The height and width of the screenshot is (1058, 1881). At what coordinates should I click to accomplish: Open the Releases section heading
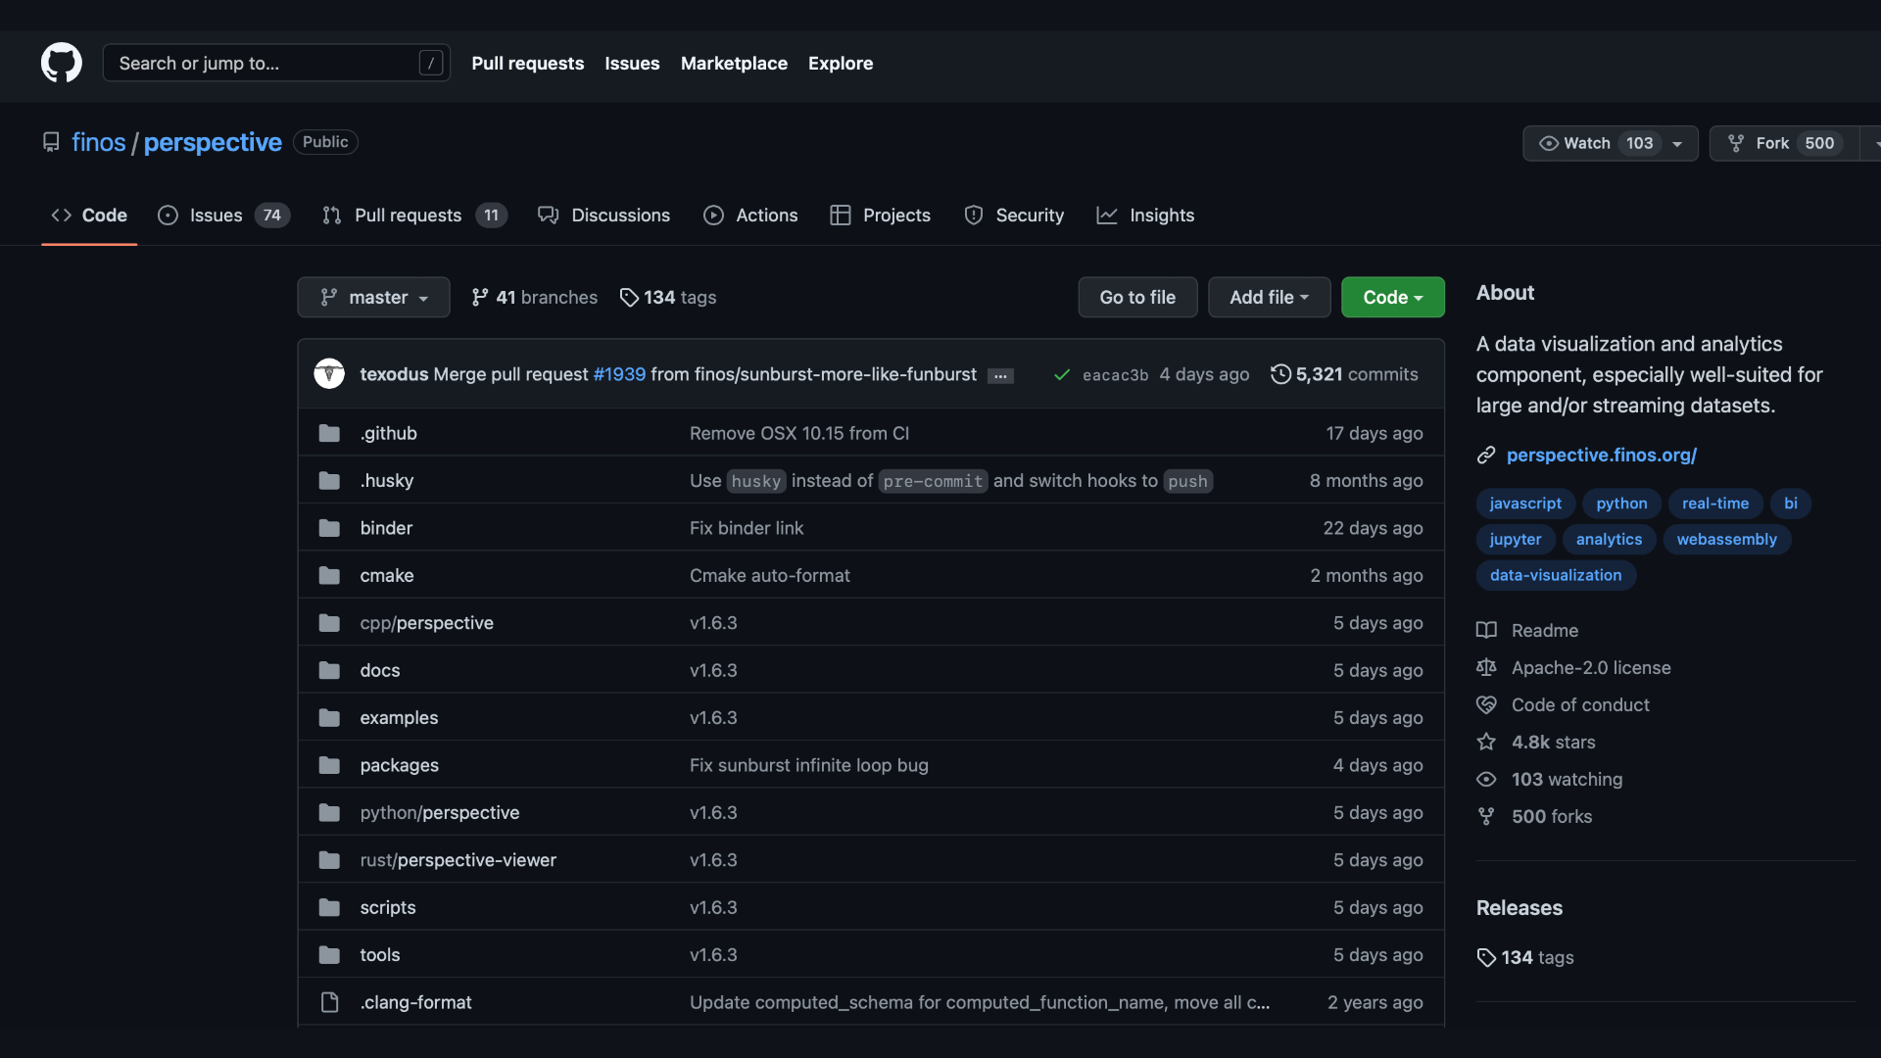coord(1519,908)
